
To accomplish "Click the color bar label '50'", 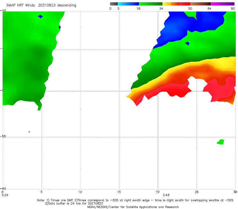I will (190, 8).
